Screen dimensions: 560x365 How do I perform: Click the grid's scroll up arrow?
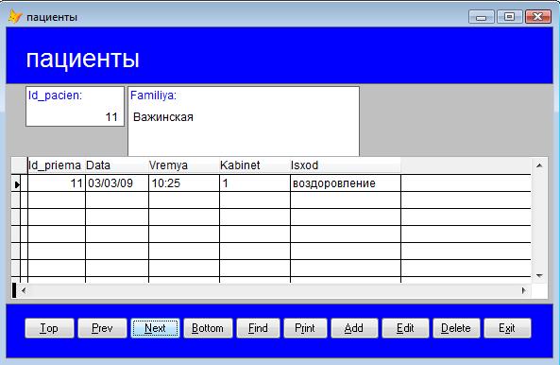pos(539,165)
